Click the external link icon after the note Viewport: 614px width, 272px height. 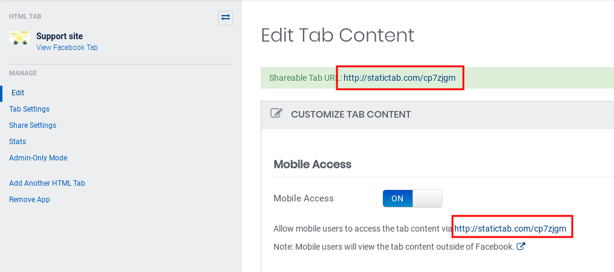[x=520, y=246]
